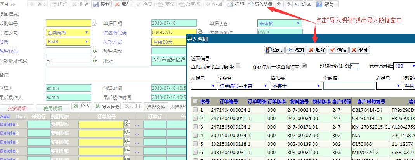The height and width of the screenshot is (160, 415).
Task: Open the 右括号 dropdown
Action: pos(389,86)
